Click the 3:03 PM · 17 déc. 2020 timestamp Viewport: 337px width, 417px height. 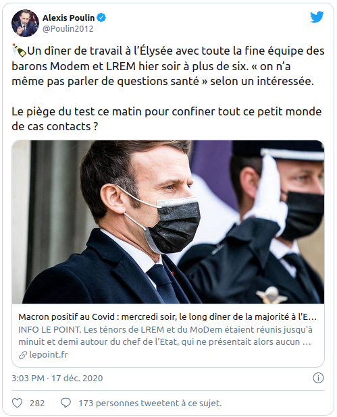coord(57,378)
